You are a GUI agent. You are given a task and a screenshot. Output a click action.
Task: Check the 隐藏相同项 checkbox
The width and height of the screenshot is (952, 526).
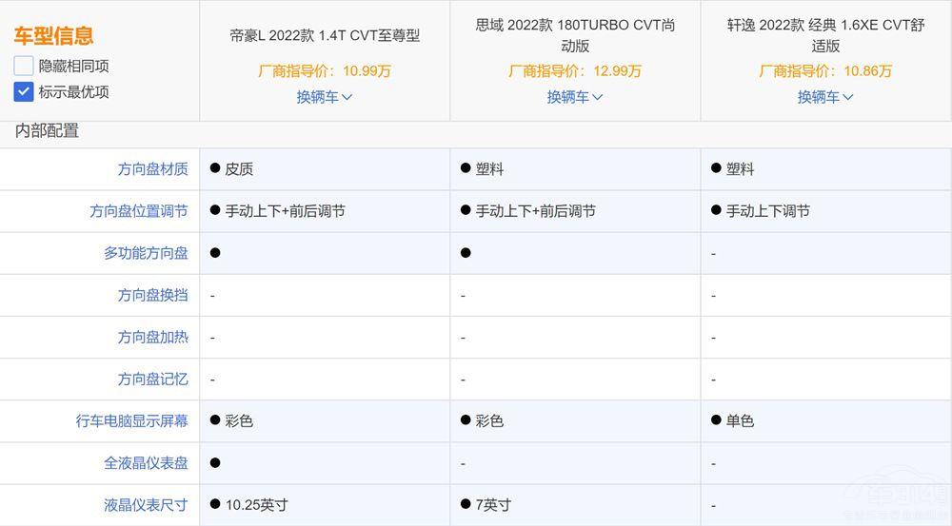(24, 67)
